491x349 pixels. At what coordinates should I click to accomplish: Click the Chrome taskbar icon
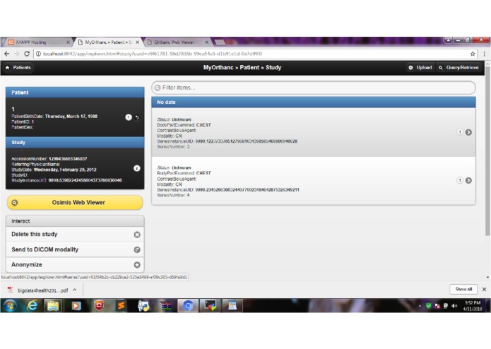point(188,305)
